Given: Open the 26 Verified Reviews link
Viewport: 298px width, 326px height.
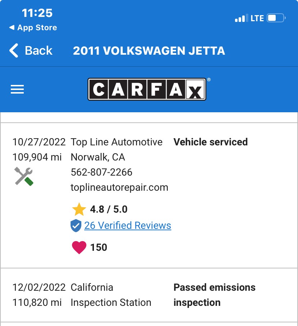Looking at the screenshot, I should (128, 226).
